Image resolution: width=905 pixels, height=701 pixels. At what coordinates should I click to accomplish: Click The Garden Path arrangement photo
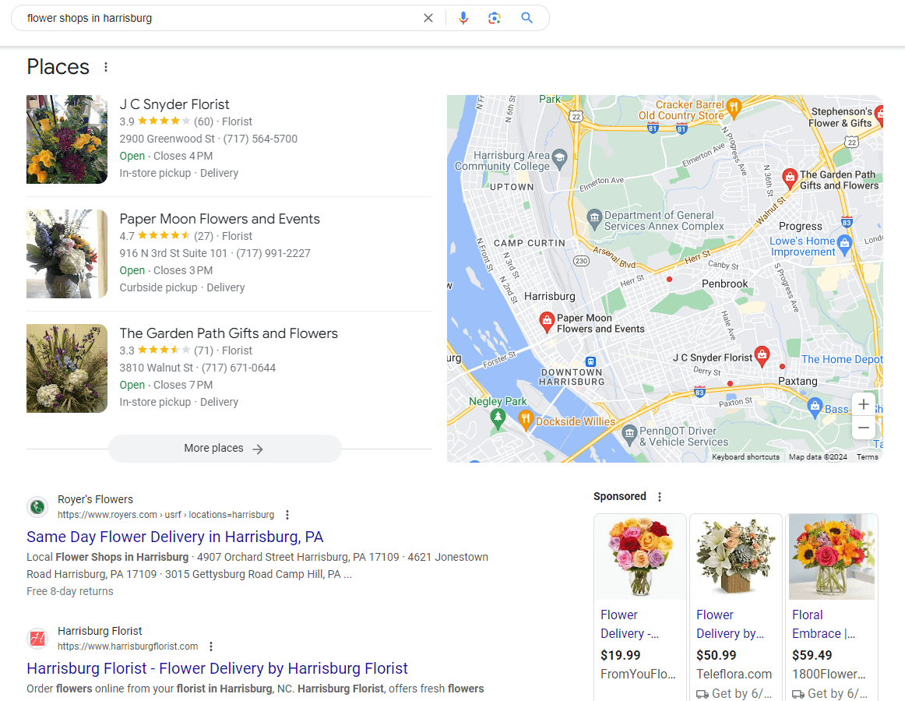tap(67, 368)
